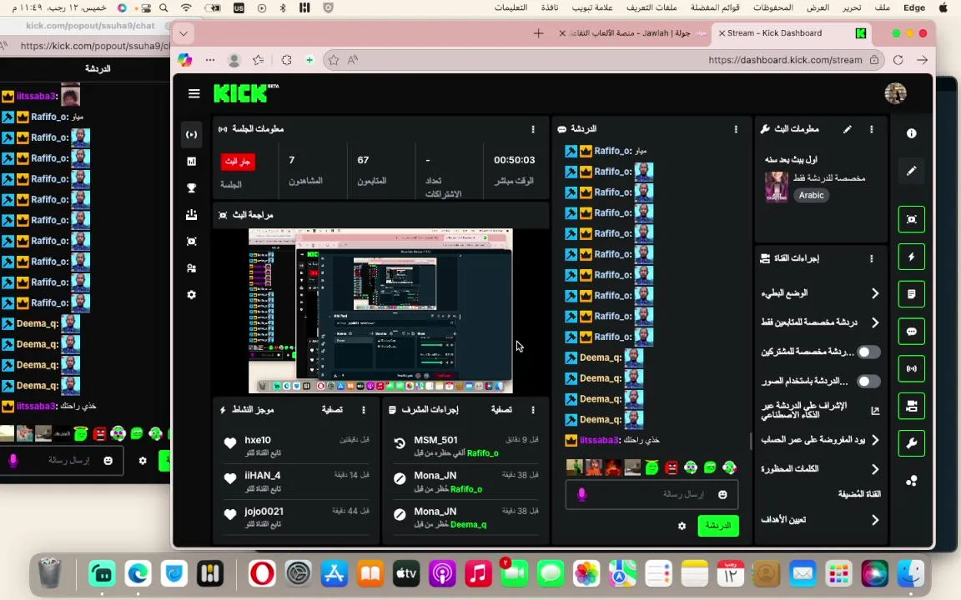Viewport: 961px width, 600px height.
Task: Click the filter (تصفية) button in activity feed
Action: [x=332, y=410]
